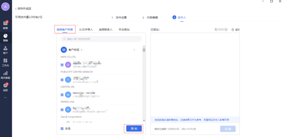The width and height of the screenshot is (283, 137).
Task: Open the 邮箱 mail icon in sidebar
Action: pyautogui.click(x=6, y=24)
